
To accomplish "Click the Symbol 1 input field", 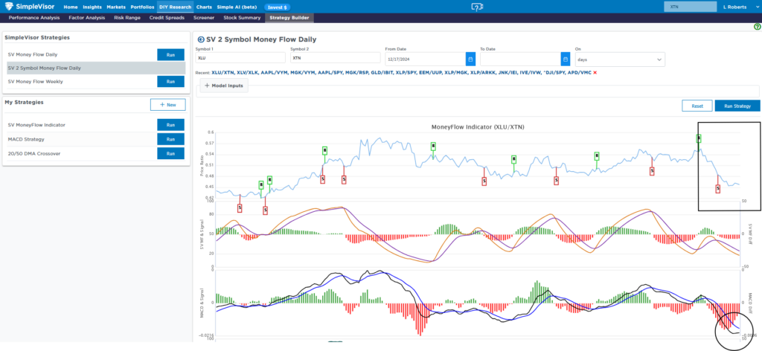I will click(x=240, y=58).
